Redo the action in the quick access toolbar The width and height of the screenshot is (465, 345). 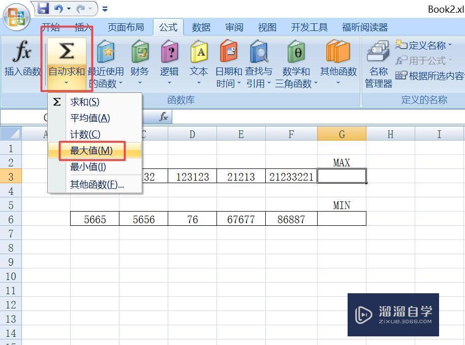(81, 9)
